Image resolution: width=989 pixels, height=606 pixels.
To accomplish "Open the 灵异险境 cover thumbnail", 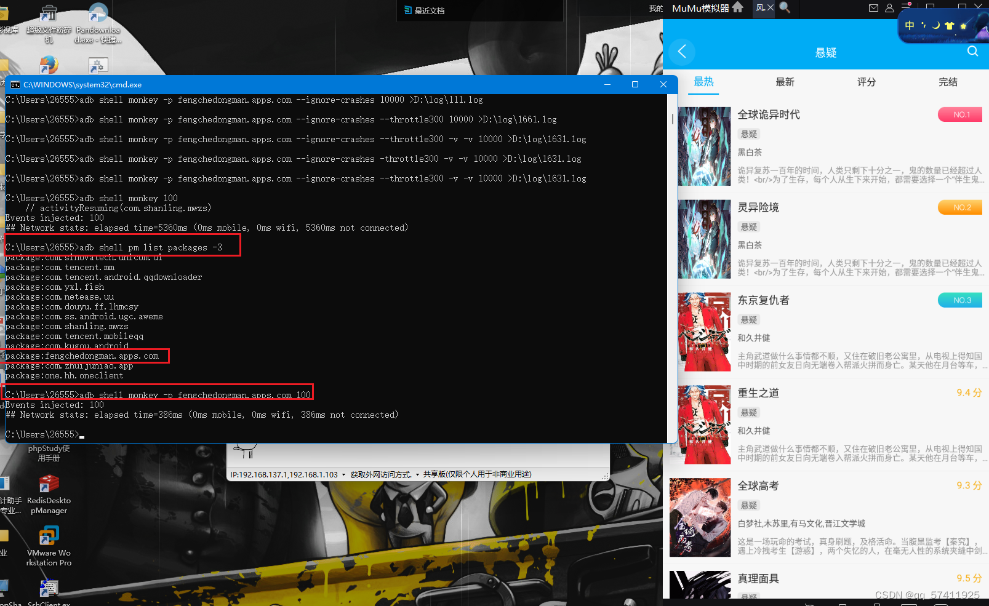I will (x=704, y=239).
